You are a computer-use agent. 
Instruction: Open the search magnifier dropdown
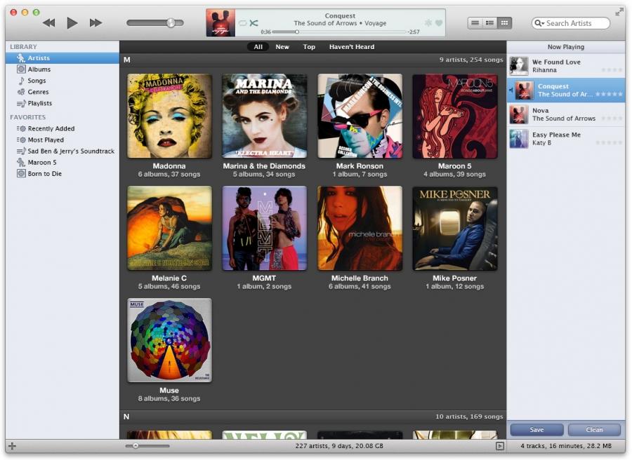[x=539, y=23]
